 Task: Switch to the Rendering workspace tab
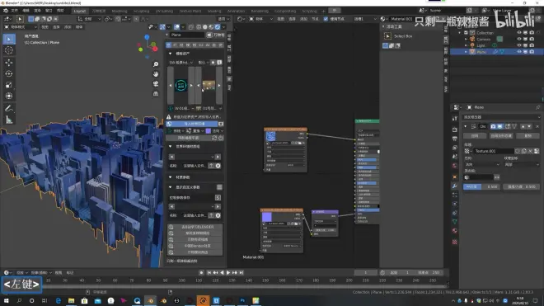260,11
